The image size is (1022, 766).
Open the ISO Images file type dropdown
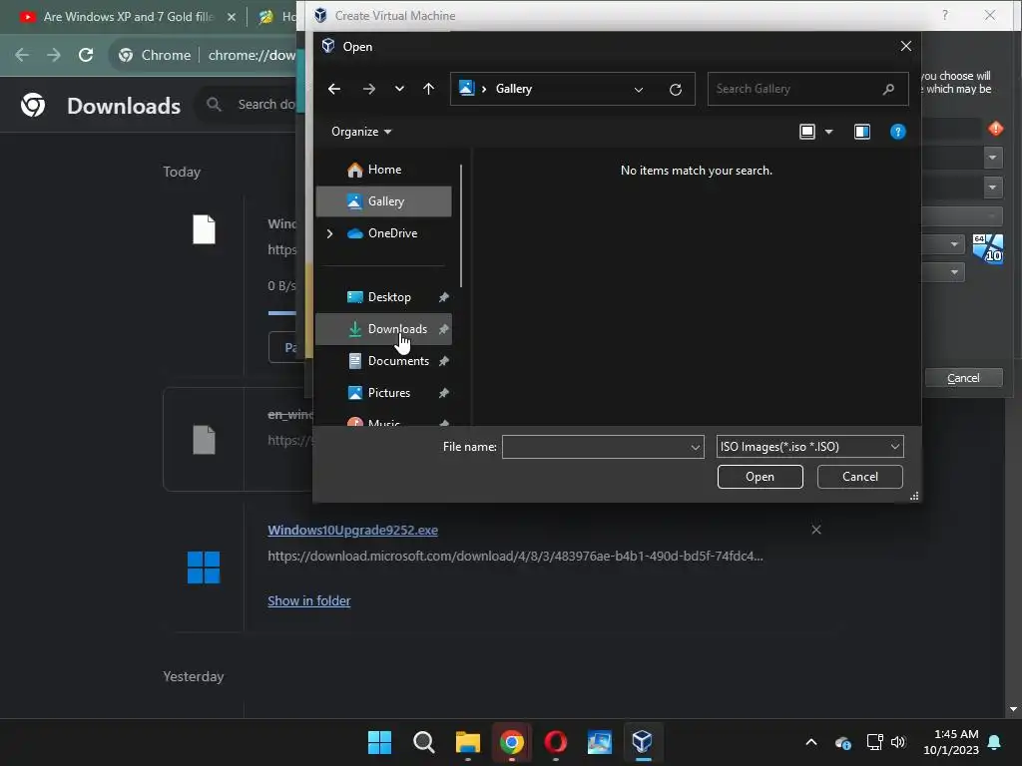click(x=809, y=447)
